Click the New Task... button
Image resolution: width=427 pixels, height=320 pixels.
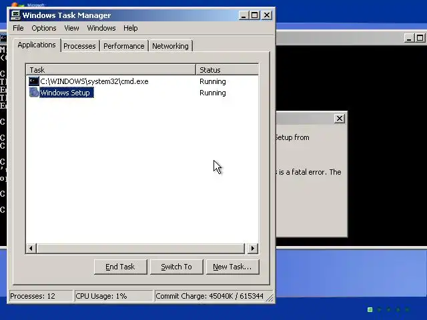(x=233, y=267)
